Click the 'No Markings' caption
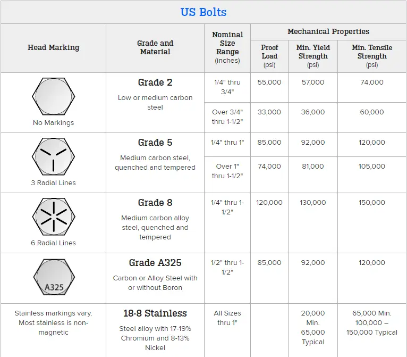Image resolution: width=407 pixels, height=357 pixels. click(54, 123)
